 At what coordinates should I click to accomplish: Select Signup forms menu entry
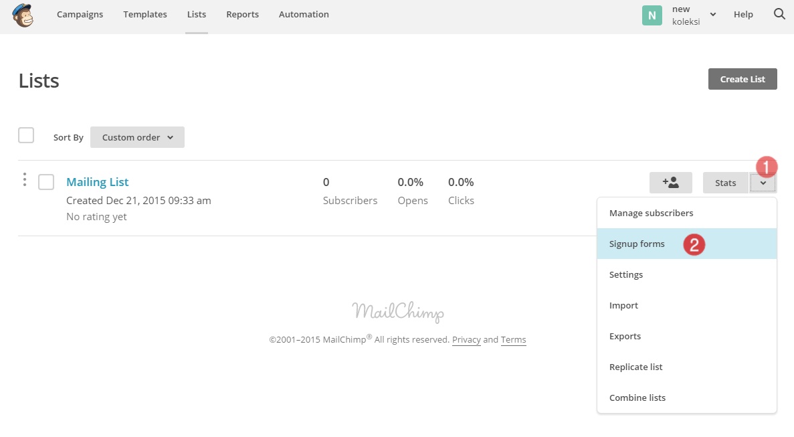(687, 244)
